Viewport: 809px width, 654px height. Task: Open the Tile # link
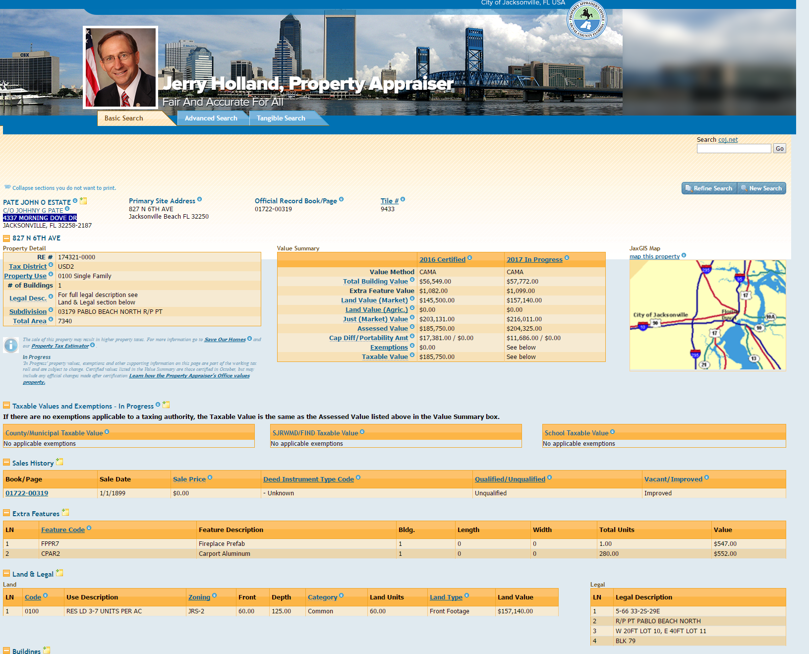390,201
